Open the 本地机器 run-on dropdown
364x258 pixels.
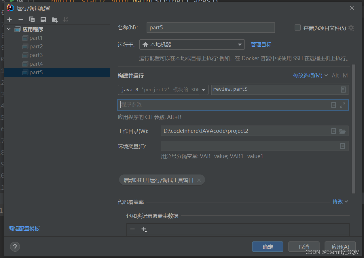click(x=192, y=45)
